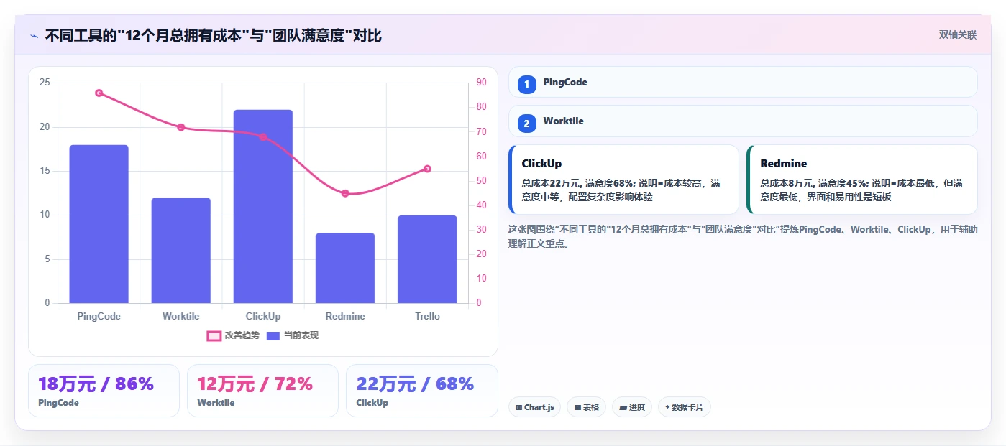
Task: Click the trend line point above Worktile
Action: click(181, 127)
